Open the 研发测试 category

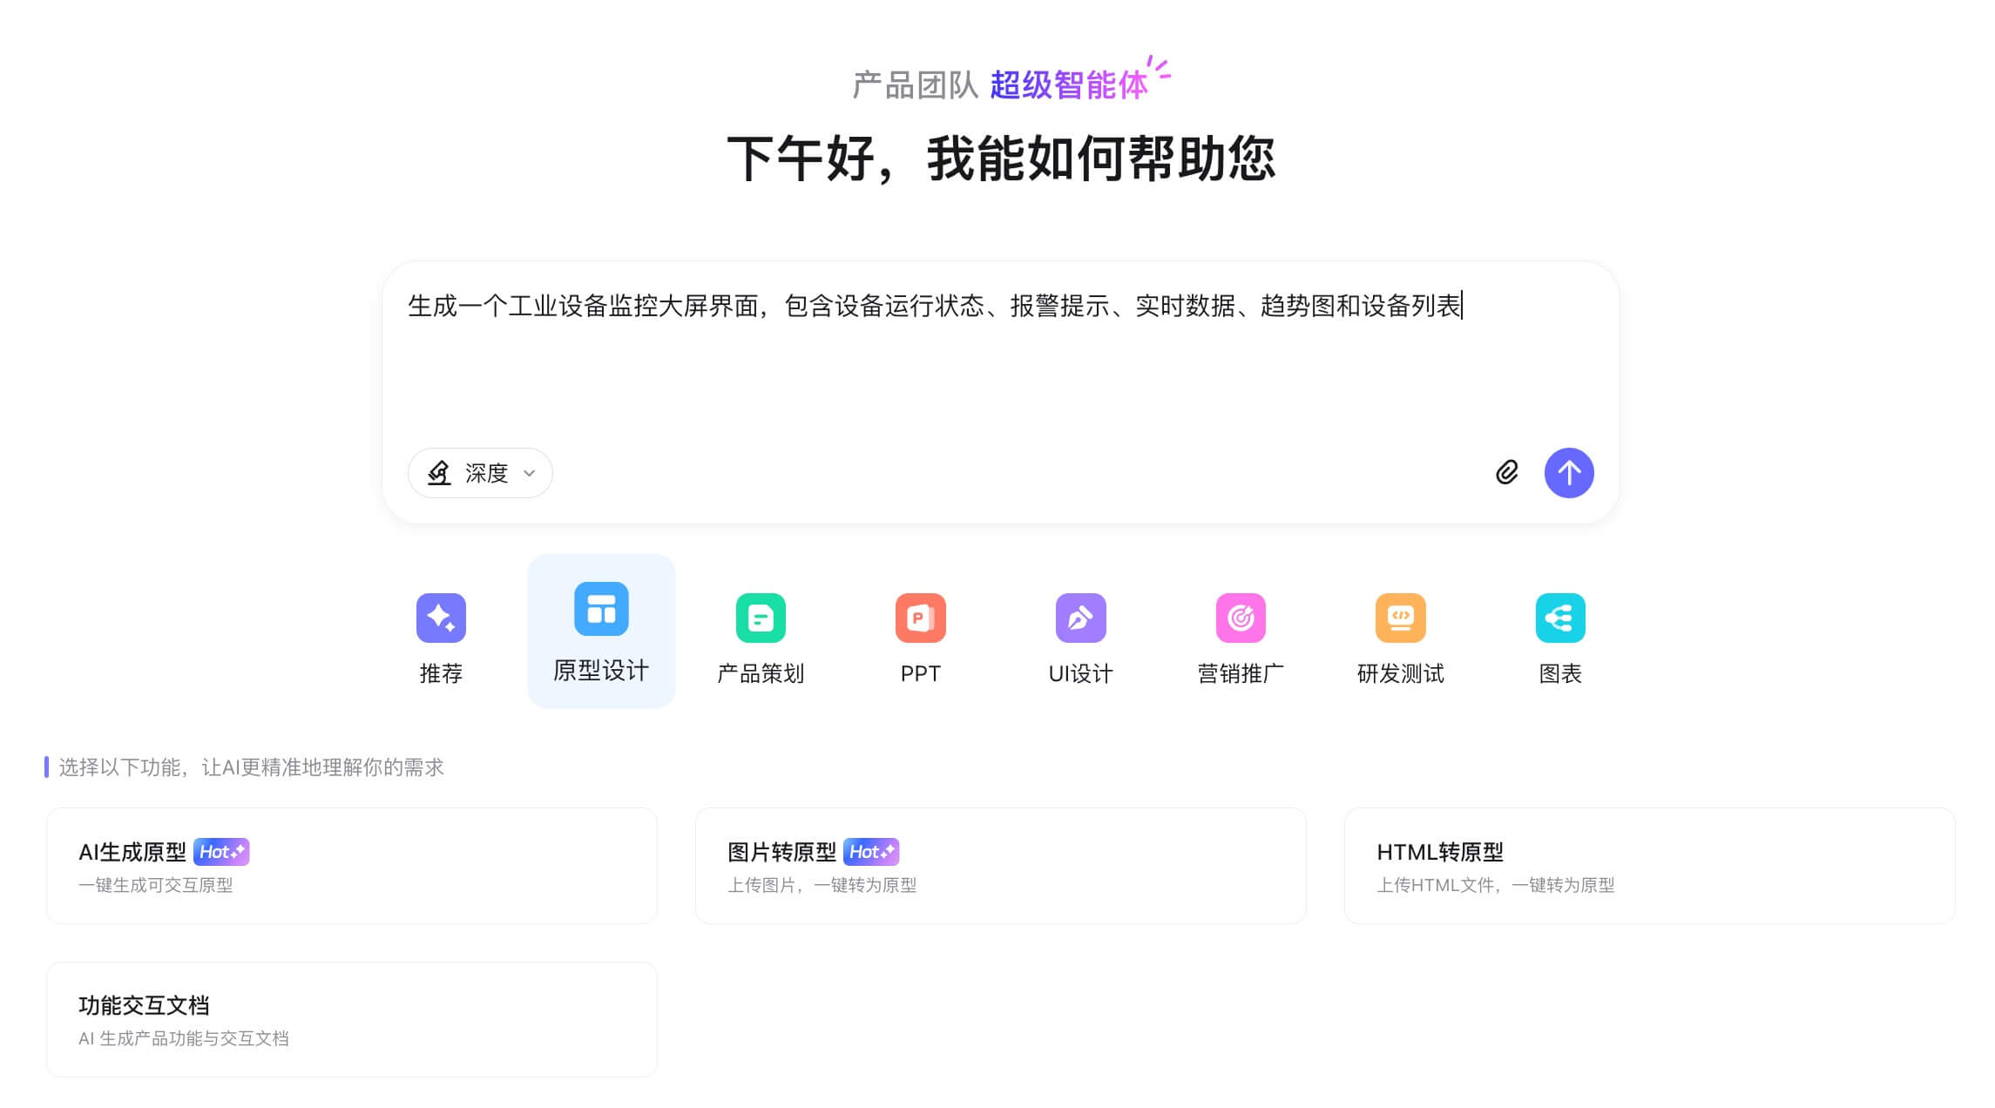(x=1400, y=617)
